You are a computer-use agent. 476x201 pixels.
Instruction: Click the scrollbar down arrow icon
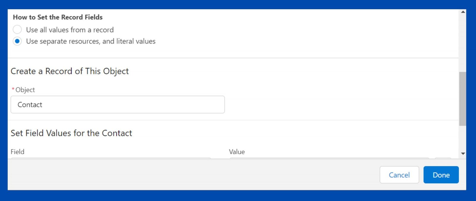463,154
